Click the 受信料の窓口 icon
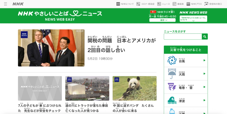Screen dimensions: 227x114 pyautogui.click(x=206, y=4)
